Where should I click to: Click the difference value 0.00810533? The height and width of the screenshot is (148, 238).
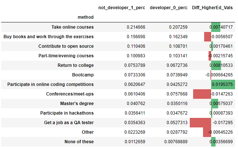[221, 65]
